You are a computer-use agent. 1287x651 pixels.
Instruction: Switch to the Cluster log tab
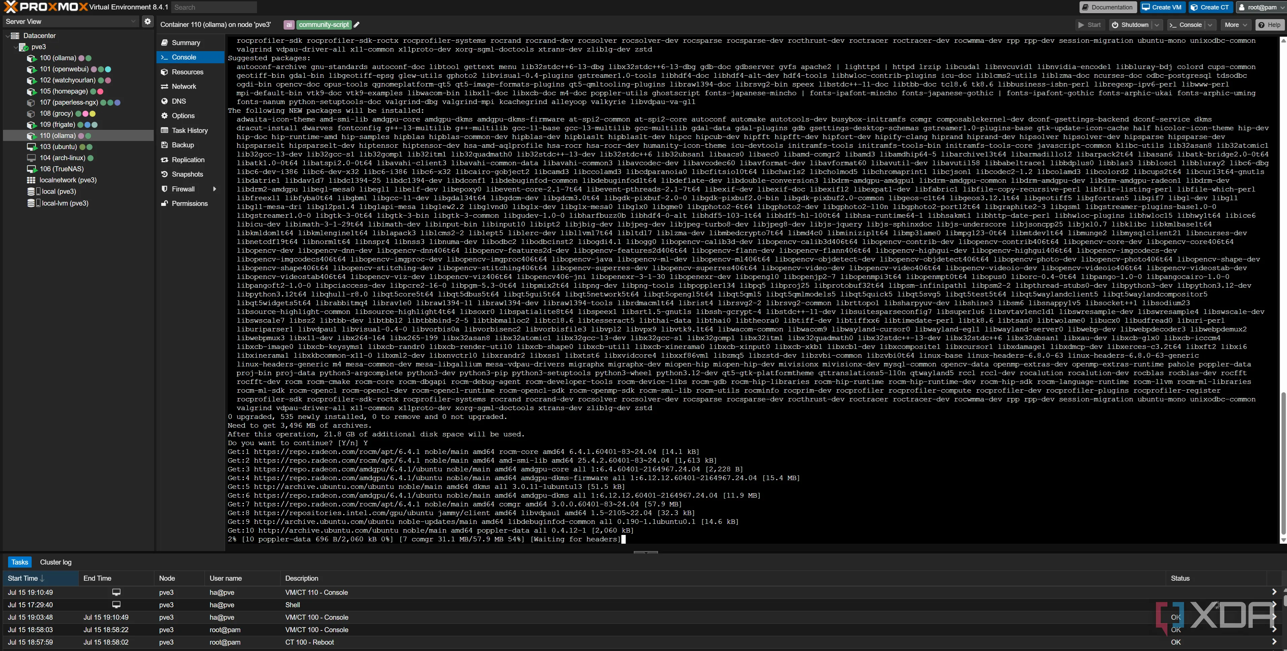tap(56, 562)
